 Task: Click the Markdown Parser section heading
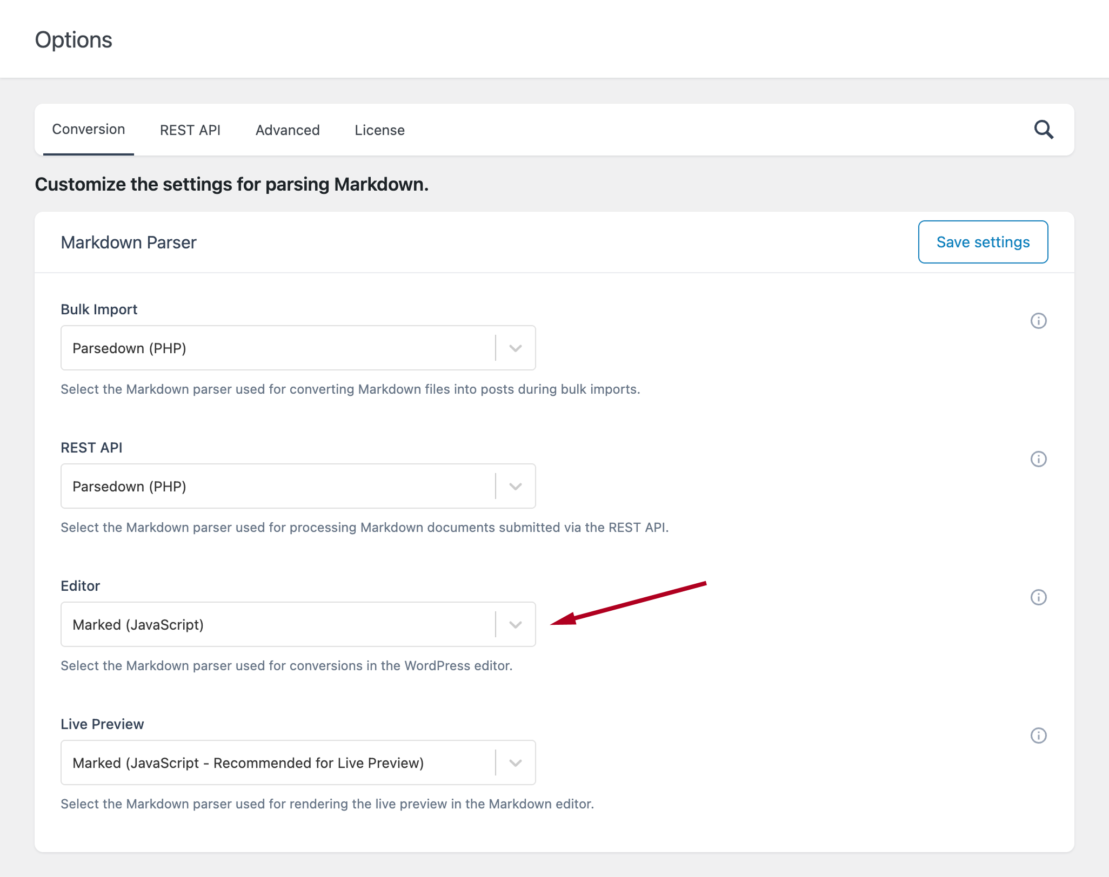(x=128, y=242)
